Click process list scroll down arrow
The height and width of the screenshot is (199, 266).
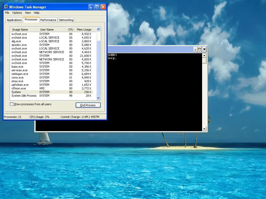pyautogui.click(x=98, y=98)
